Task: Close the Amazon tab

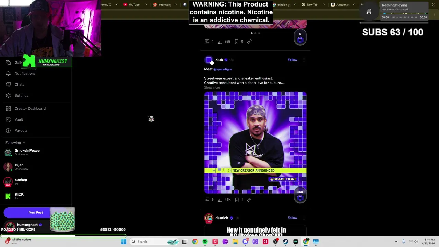Action: (x=354, y=5)
